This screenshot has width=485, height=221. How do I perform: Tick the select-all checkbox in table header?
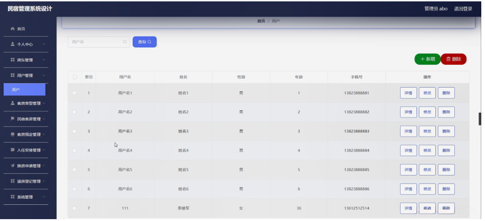point(75,77)
